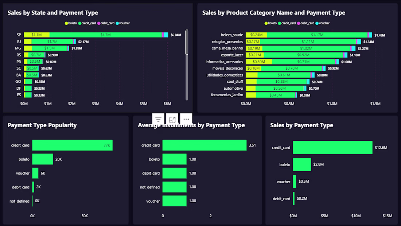Click debit_card bar in Average Installments chart
The image size is (401, 226).
point(174,173)
